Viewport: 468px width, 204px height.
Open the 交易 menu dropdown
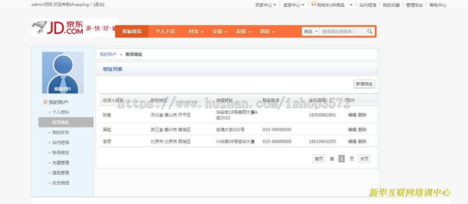point(220,31)
